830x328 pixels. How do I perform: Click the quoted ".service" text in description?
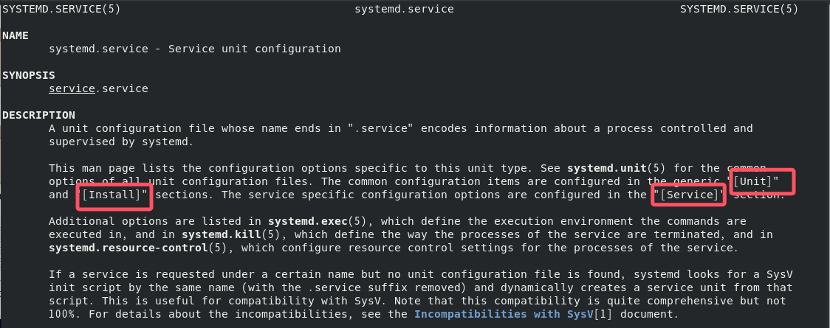point(380,128)
